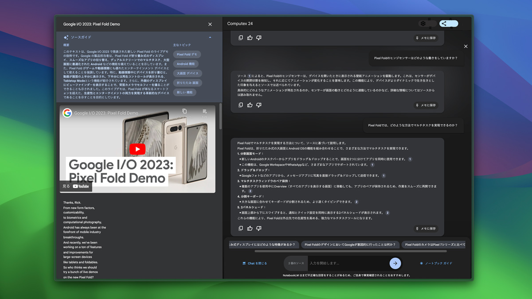Viewport: 532px width, 299px height.
Task: Click the transcript line "Thanks, Rick."
Action: pos(72,203)
